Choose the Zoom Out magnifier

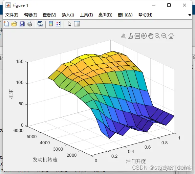click(x=164, y=36)
